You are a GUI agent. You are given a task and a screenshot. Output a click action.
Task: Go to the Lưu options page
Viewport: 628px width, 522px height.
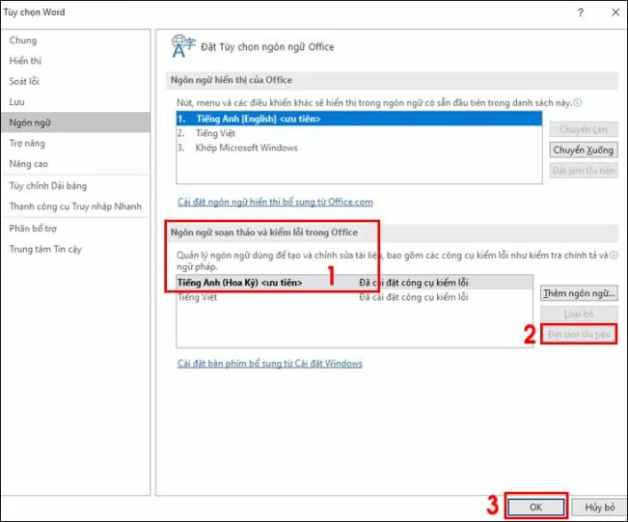pos(17,101)
